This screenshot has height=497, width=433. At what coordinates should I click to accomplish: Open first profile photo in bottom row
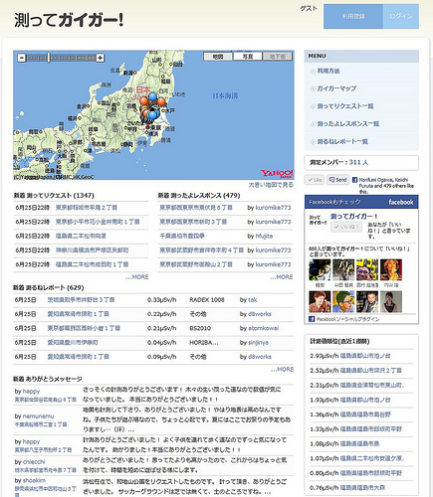(x=320, y=302)
